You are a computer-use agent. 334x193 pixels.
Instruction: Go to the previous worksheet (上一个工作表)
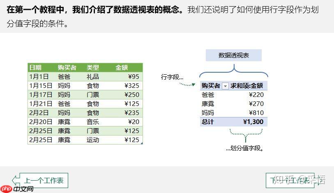(41, 180)
